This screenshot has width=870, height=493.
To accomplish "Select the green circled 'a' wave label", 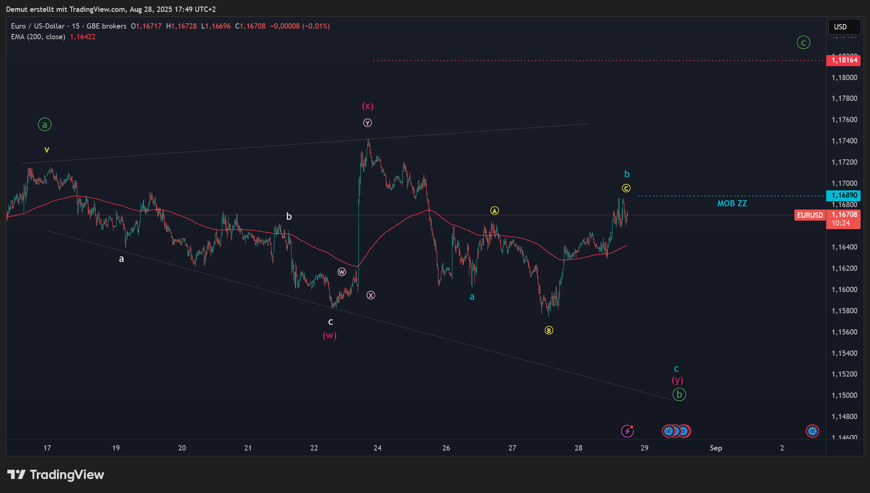I will click(x=45, y=125).
